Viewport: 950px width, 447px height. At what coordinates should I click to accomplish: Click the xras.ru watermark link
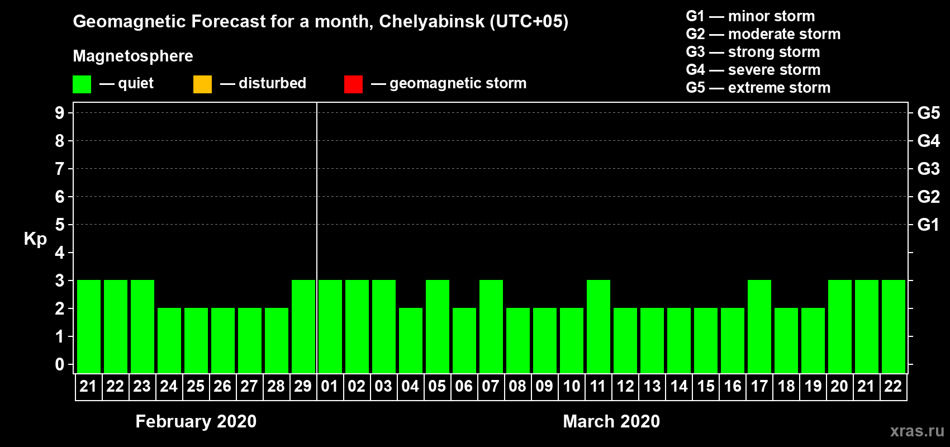coord(917,431)
